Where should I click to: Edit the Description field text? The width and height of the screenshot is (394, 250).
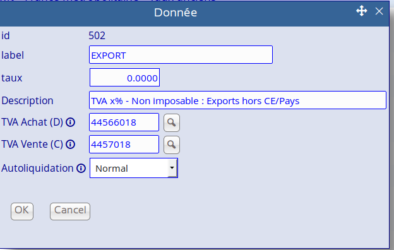pyautogui.click(x=237, y=100)
